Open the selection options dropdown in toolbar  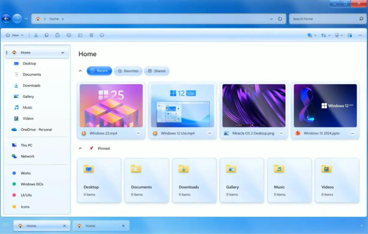(312, 35)
